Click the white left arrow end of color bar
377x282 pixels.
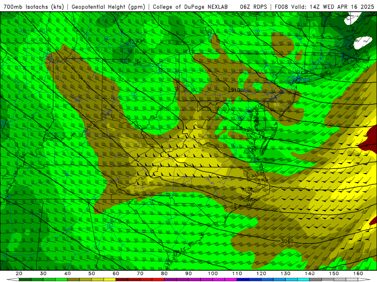coord(13,279)
